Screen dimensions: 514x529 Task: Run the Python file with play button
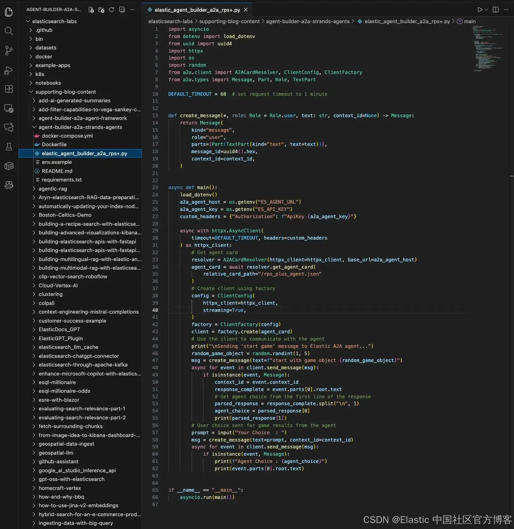point(480,10)
